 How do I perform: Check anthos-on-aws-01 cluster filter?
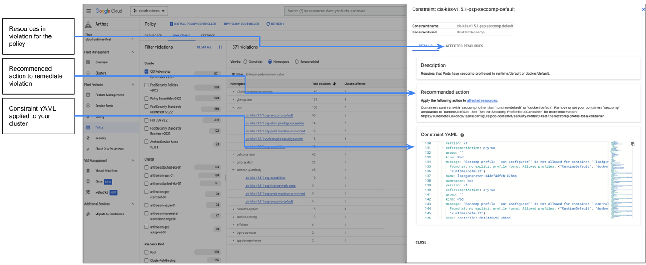coord(147,175)
